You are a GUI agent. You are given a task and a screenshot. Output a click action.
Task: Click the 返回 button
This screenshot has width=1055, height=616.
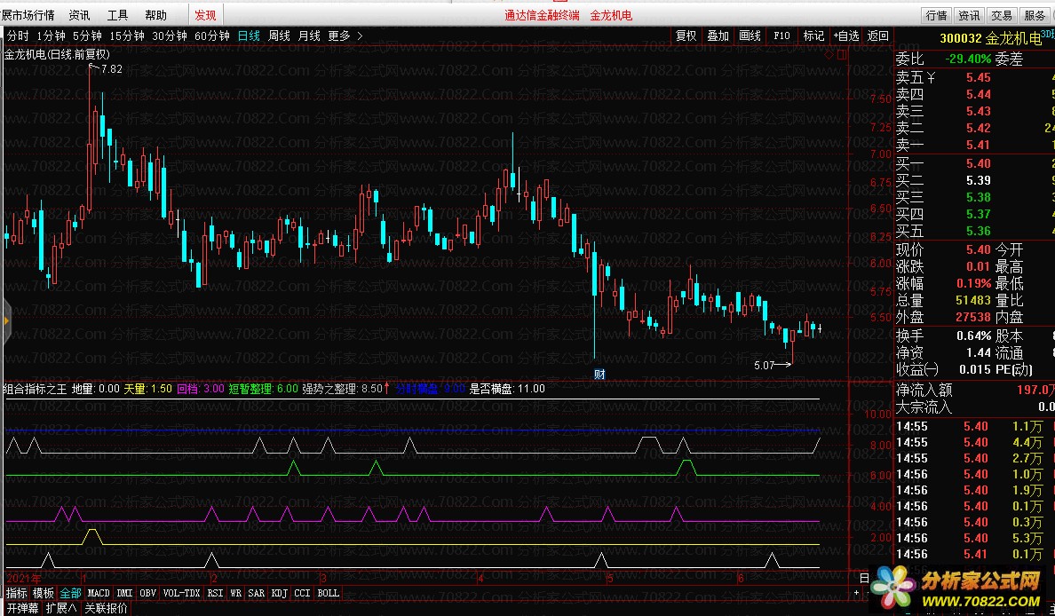[x=877, y=36]
